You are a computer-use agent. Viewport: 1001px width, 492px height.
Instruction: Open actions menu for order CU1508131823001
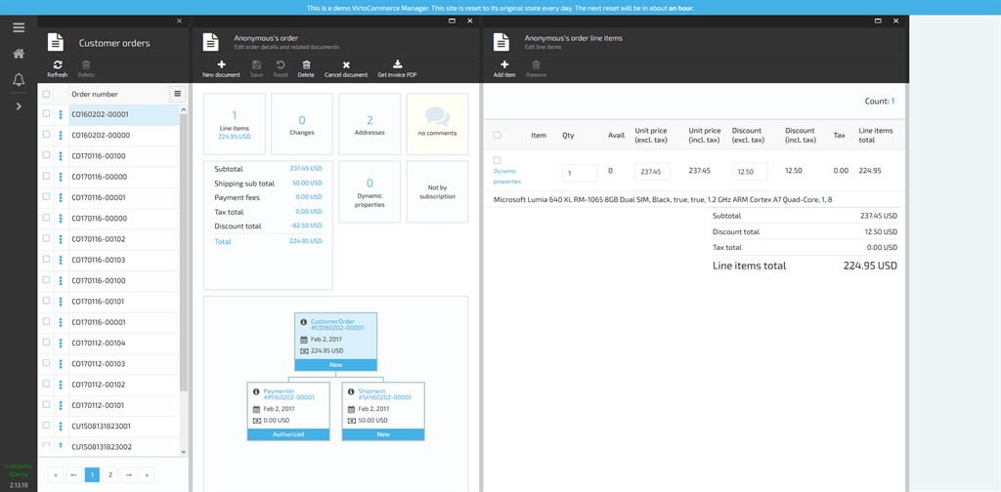(x=61, y=426)
